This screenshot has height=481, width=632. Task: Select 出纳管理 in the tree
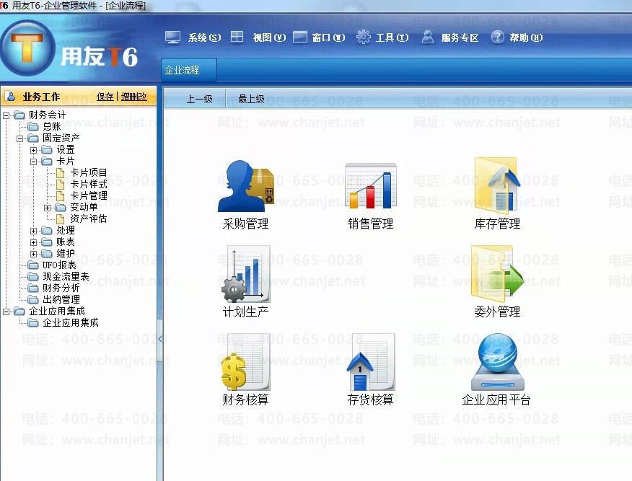(x=61, y=299)
